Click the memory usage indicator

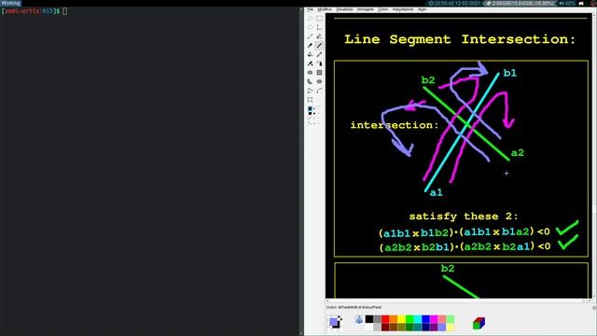(521, 3)
